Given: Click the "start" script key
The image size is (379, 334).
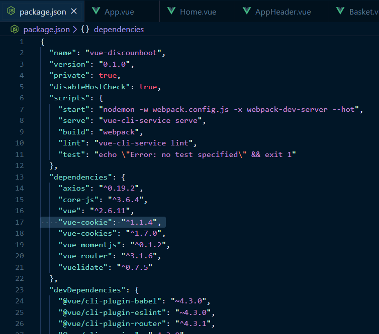Looking at the screenshot, I should [74, 109].
